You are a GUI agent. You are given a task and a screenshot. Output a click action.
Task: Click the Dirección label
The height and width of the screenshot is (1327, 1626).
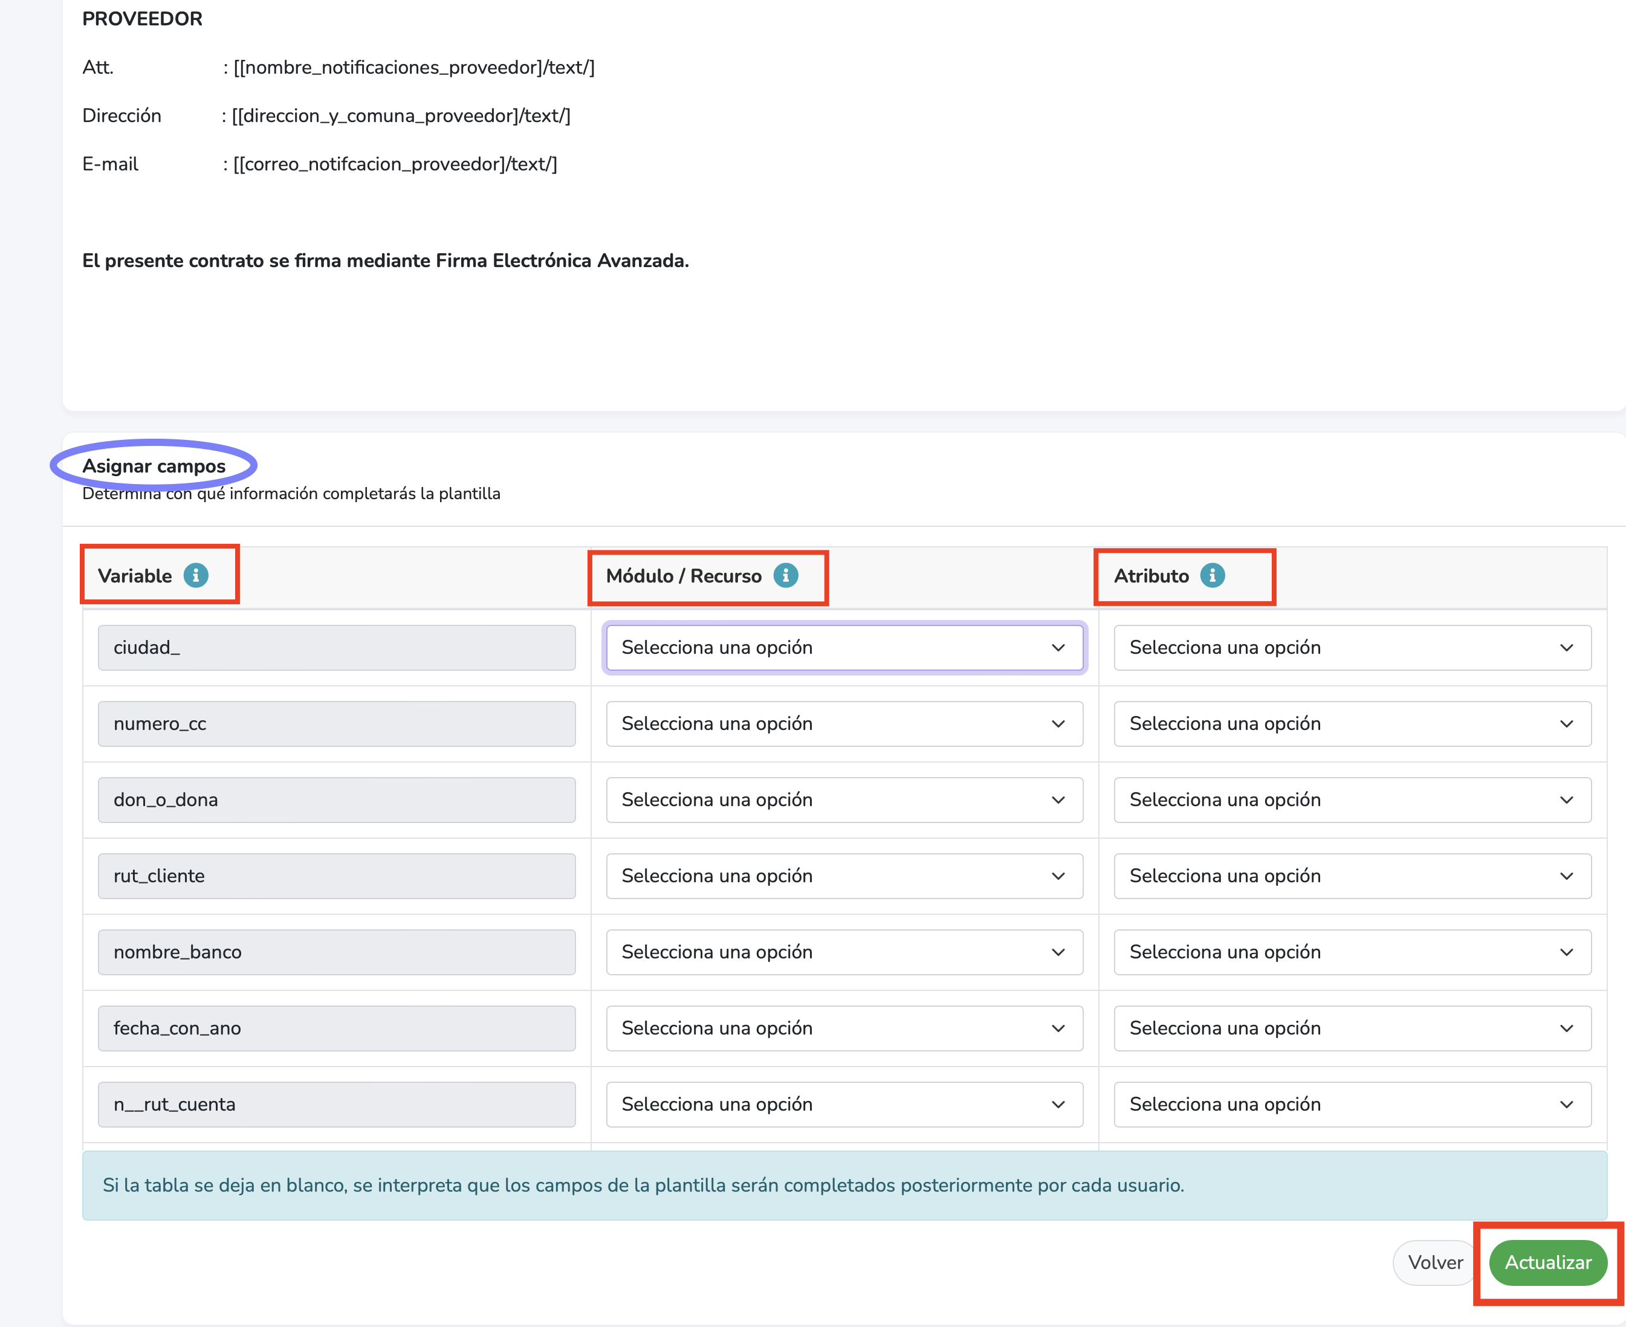coord(121,115)
